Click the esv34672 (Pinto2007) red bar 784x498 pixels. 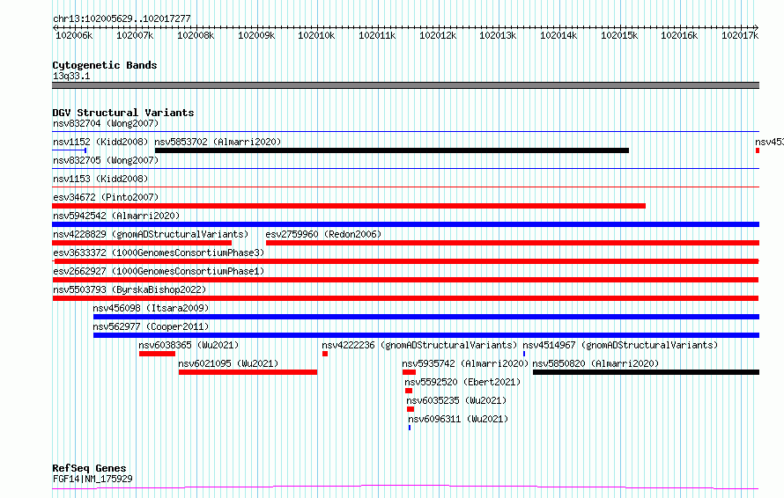click(349, 206)
